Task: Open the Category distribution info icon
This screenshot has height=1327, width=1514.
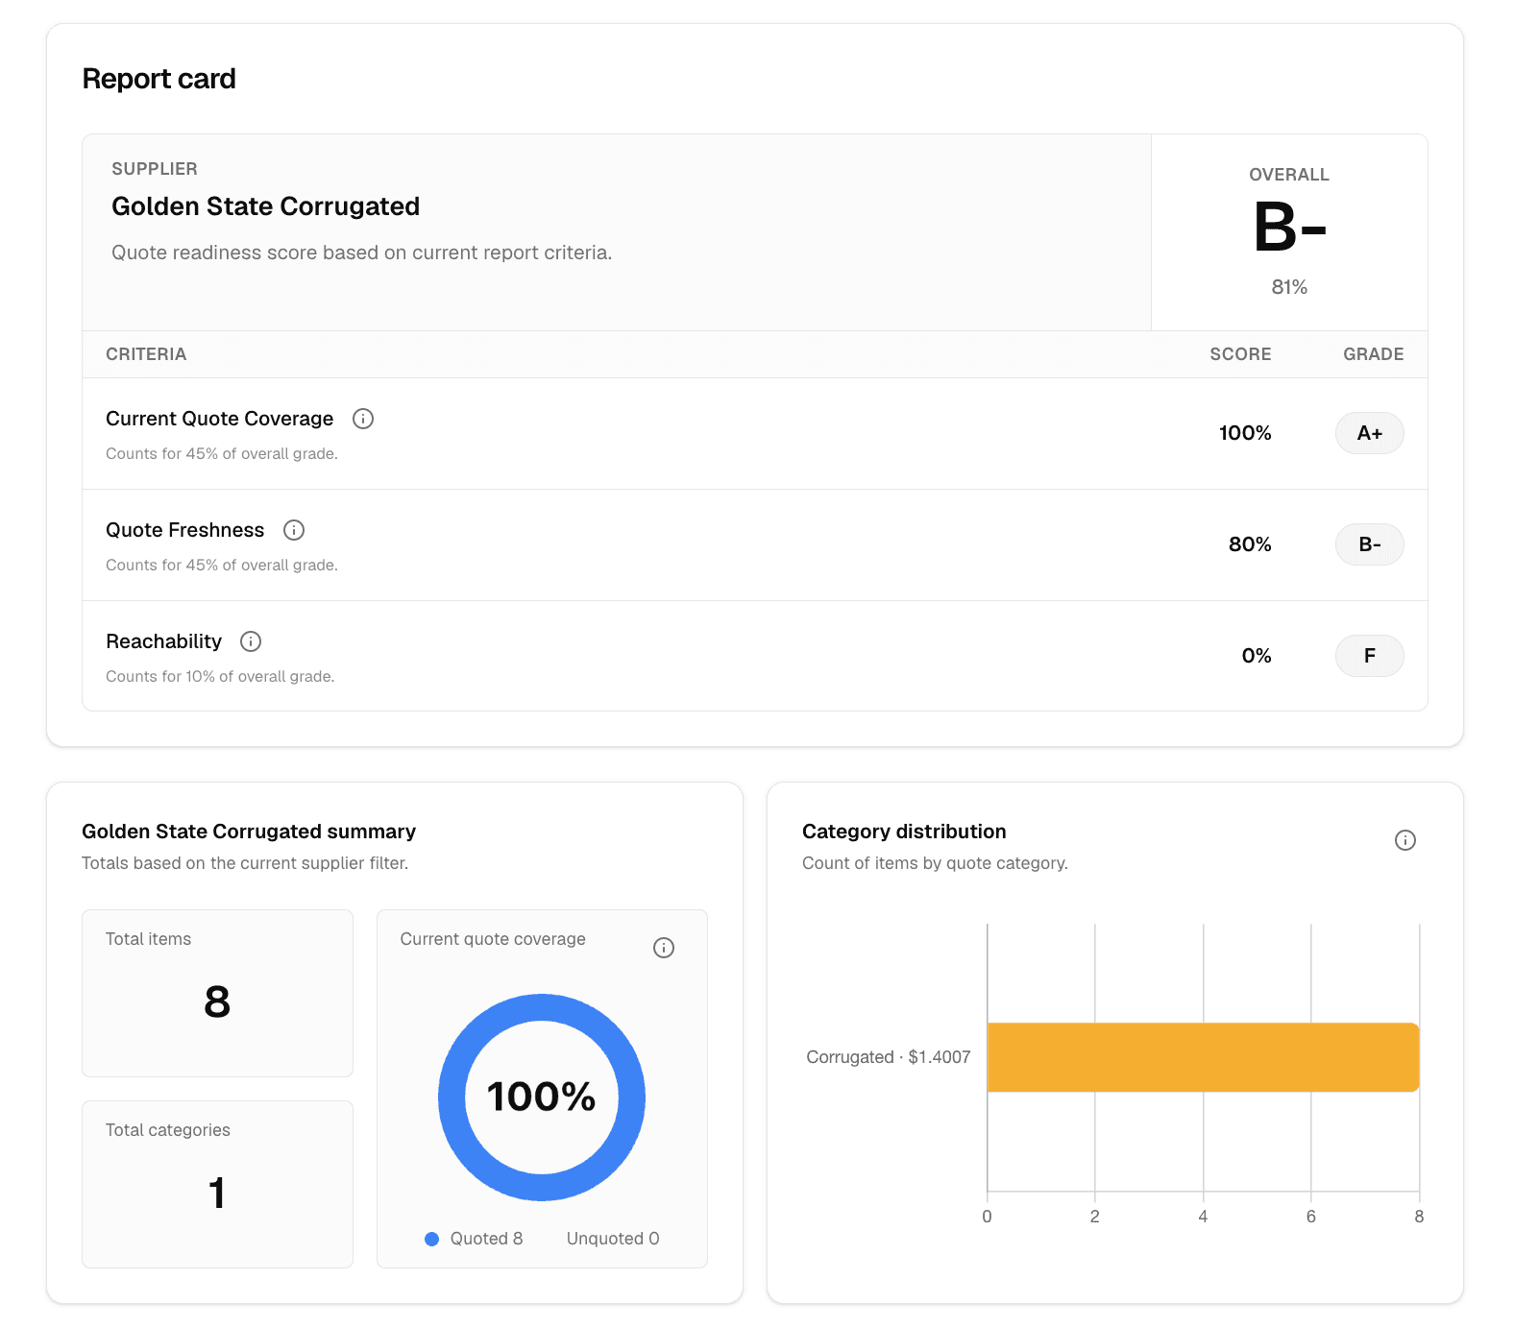Action: point(1405,840)
